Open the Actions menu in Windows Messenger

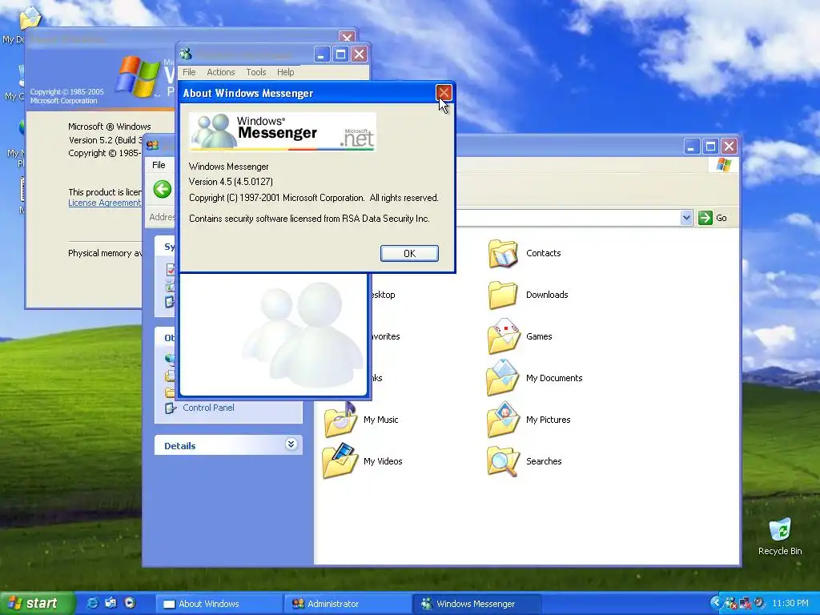tap(221, 72)
